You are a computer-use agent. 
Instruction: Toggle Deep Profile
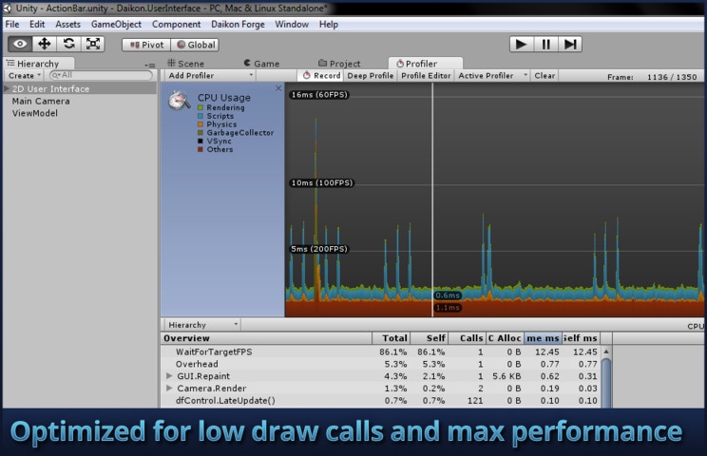point(371,76)
